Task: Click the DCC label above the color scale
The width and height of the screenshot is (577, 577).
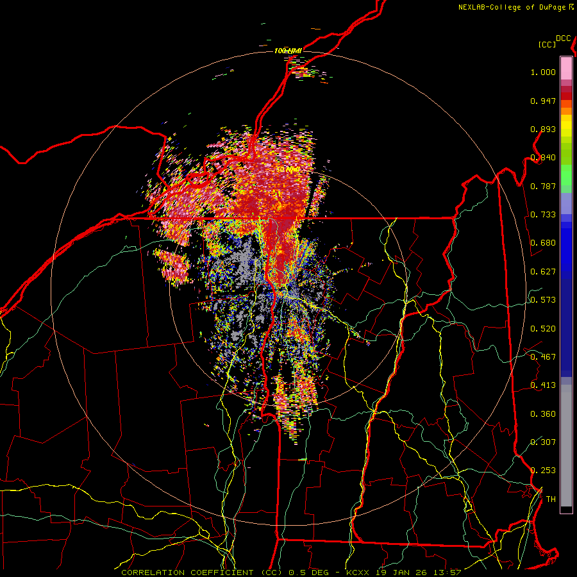Action: pos(564,38)
